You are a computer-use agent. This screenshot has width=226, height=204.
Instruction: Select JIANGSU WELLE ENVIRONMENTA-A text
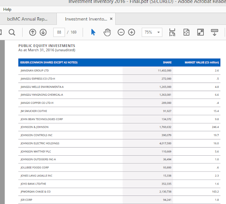[x=42, y=87]
